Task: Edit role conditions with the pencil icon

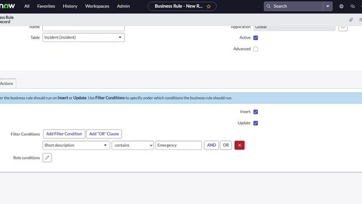Action: pyautogui.click(x=47, y=158)
